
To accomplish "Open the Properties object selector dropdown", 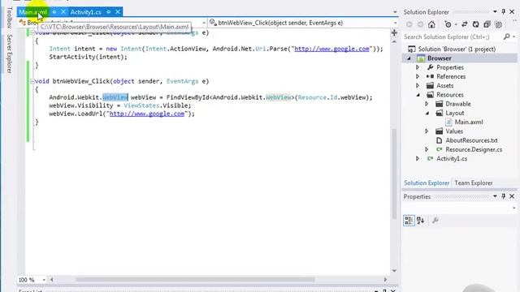I will [x=514, y=208].
